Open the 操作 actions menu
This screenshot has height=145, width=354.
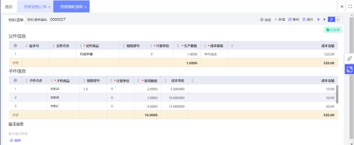point(308,20)
